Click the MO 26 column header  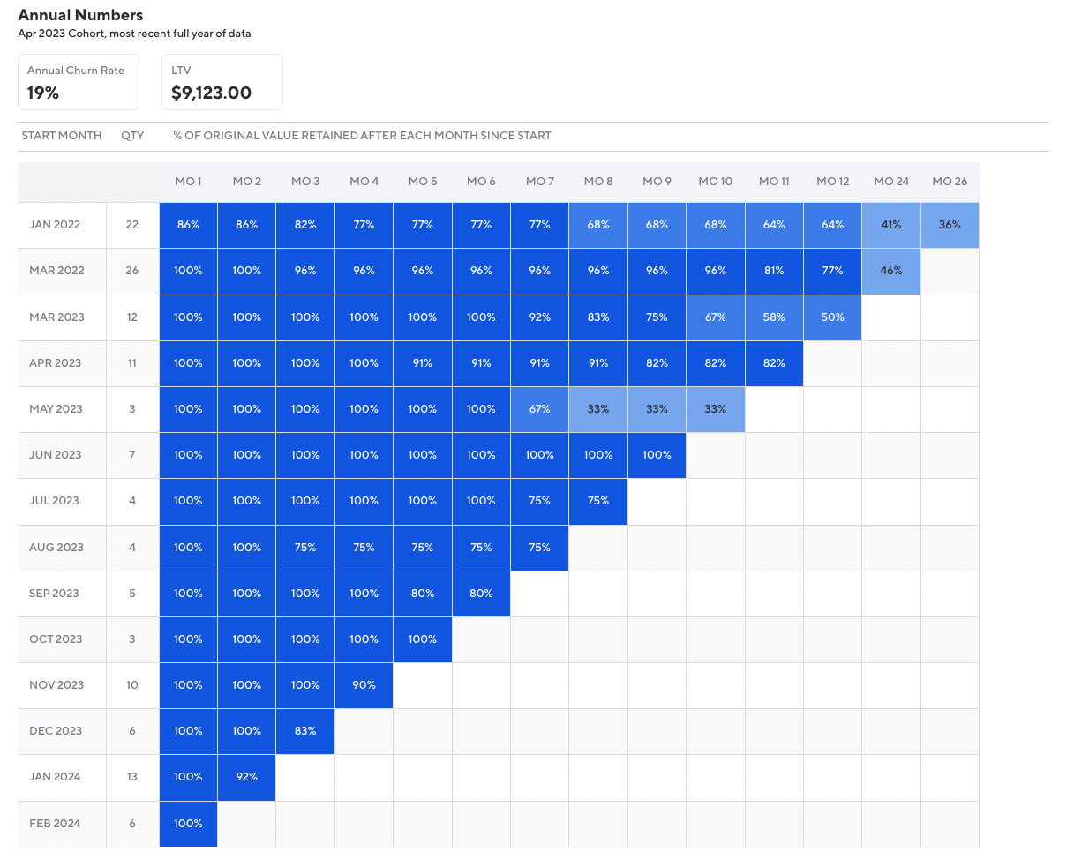click(950, 182)
